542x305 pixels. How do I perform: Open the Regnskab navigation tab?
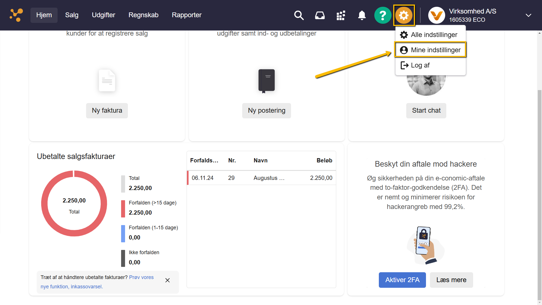[x=143, y=15]
